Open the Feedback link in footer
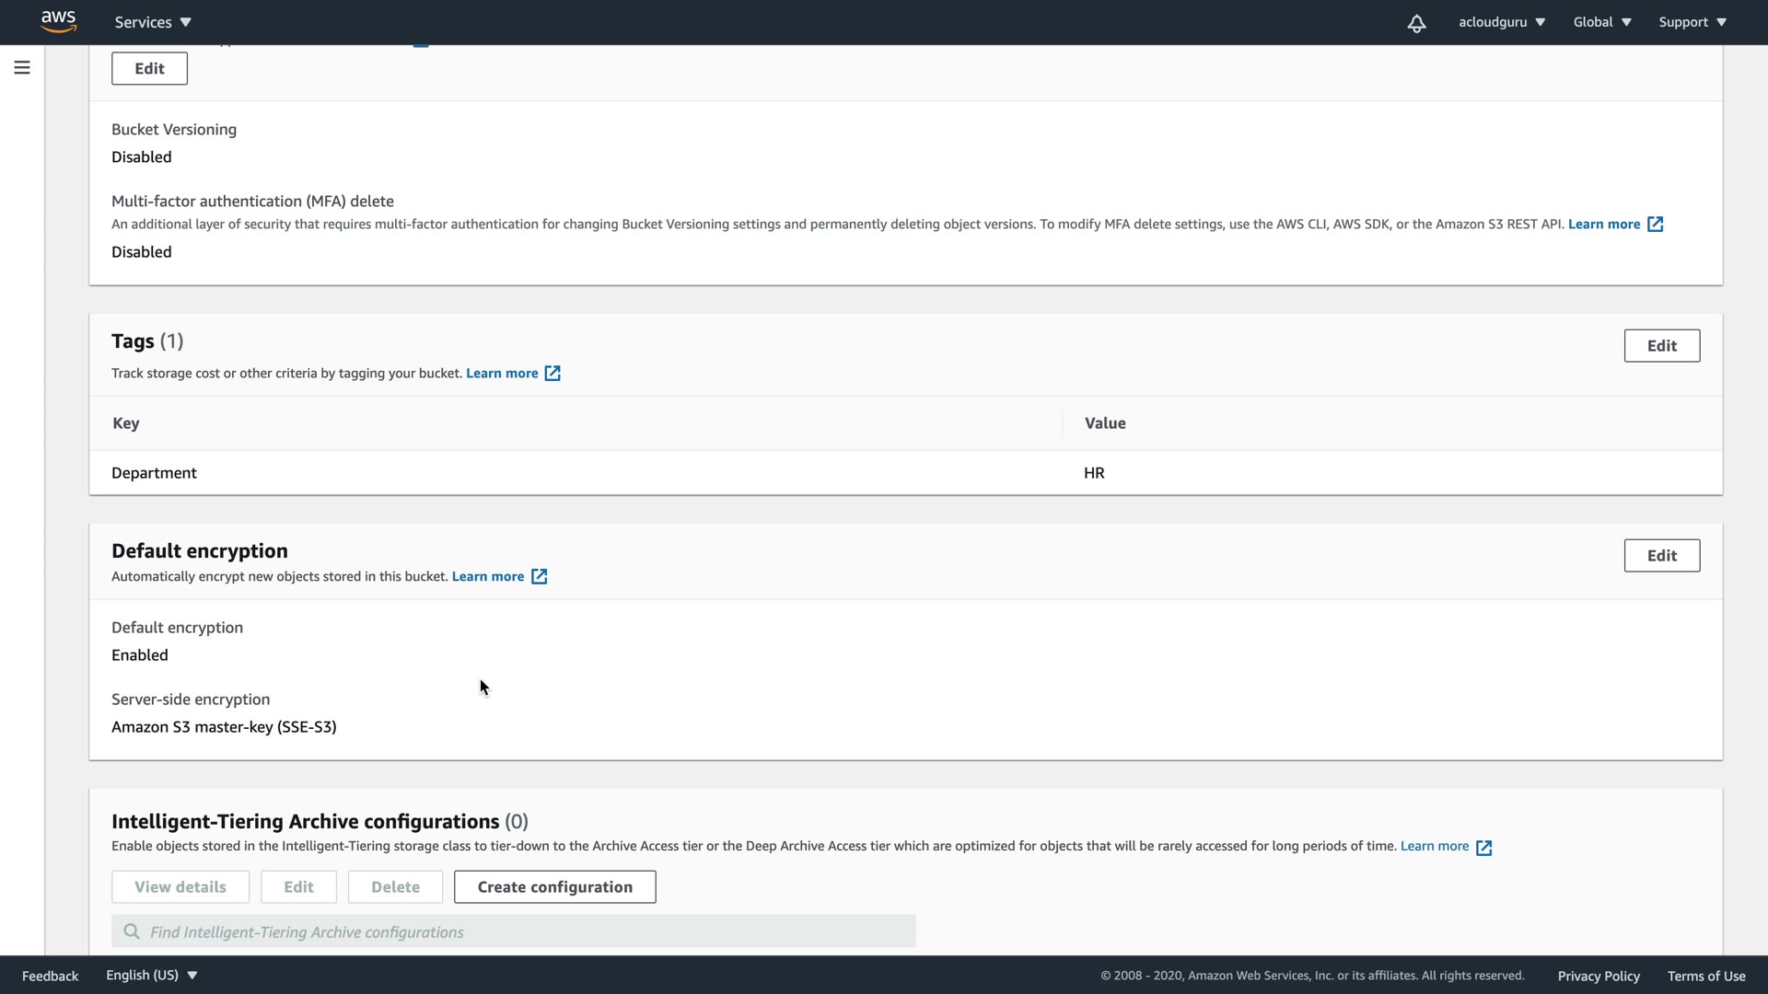Image resolution: width=1768 pixels, height=994 pixels. 50,976
